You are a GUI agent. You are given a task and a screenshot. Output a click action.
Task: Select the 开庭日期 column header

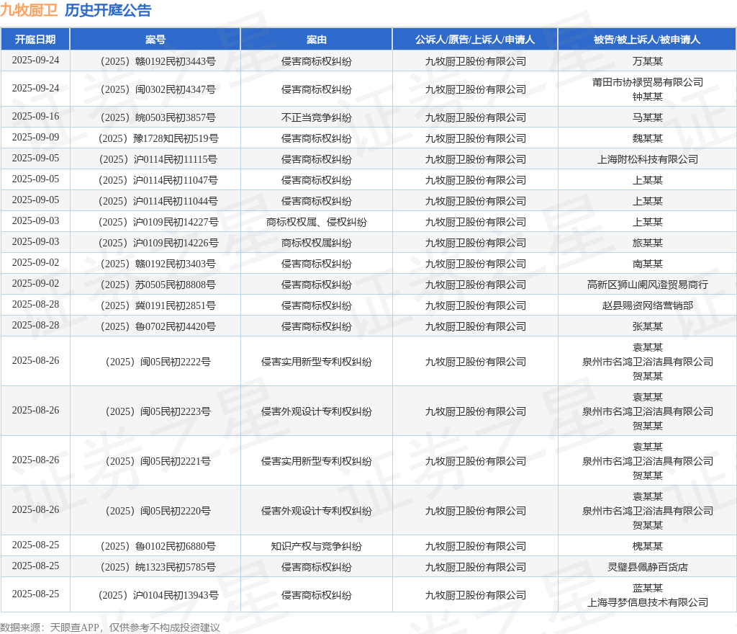coord(35,40)
